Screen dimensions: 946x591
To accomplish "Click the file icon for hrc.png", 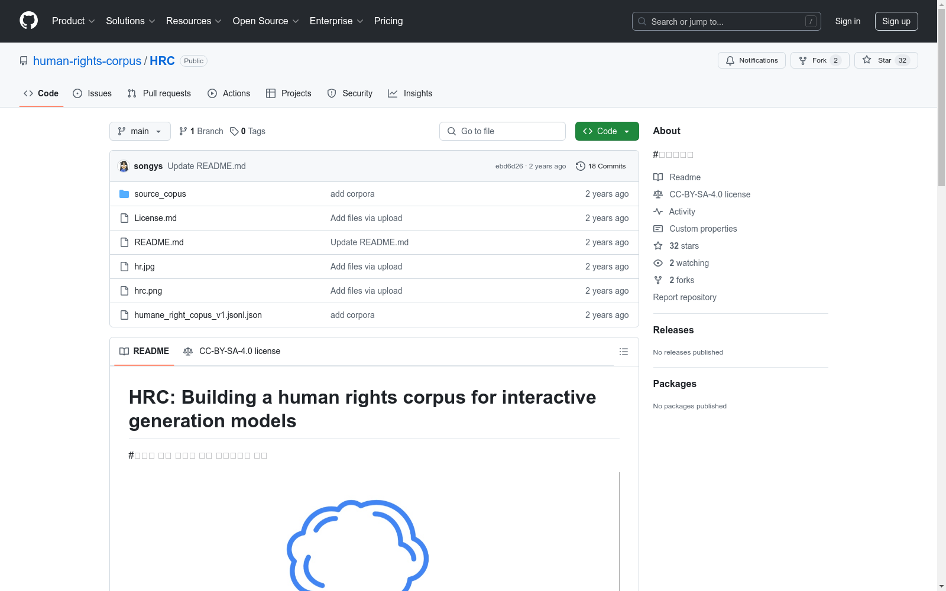I will (x=124, y=291).
